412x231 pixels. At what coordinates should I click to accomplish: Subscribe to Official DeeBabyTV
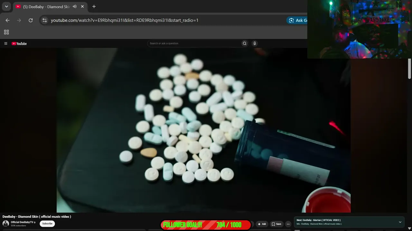click(47, 224)
